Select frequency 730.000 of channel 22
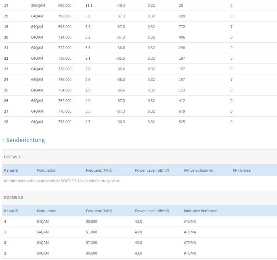Screen dimensions: 277x260 pos(65,58)
